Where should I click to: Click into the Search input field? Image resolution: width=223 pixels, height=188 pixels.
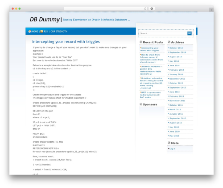pos(163,33)
